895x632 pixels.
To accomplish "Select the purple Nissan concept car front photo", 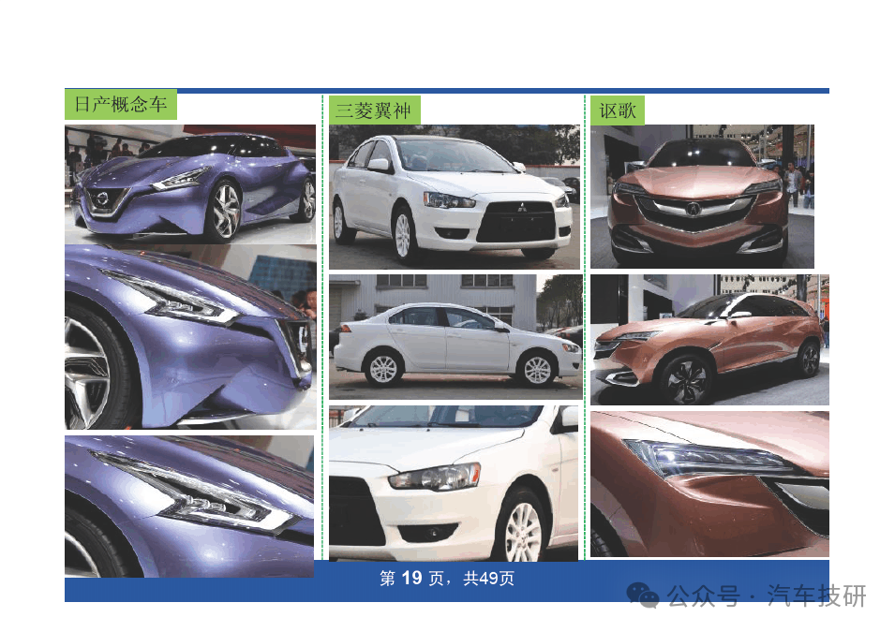I will coord(190,184).
